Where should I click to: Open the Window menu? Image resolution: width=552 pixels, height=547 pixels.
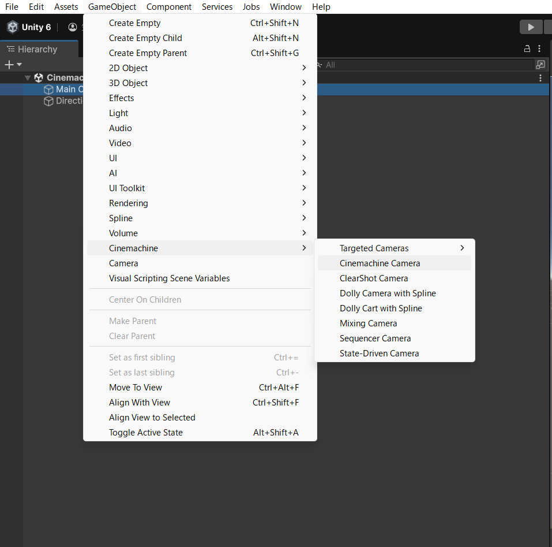(286, 7)
